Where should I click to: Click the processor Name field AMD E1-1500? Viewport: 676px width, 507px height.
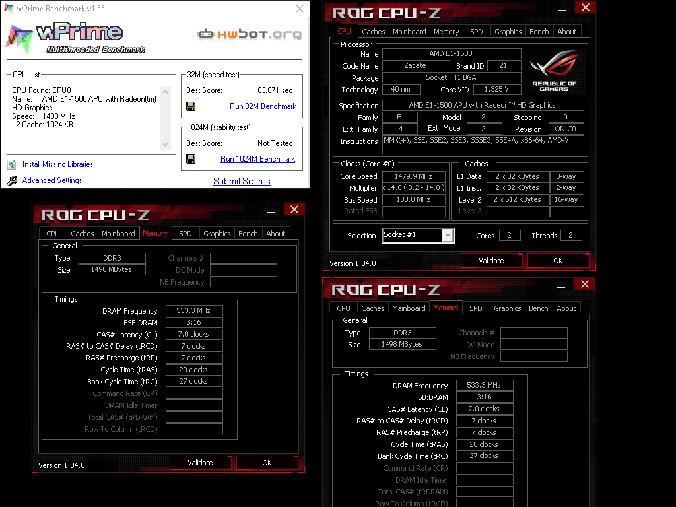point(452,53)
